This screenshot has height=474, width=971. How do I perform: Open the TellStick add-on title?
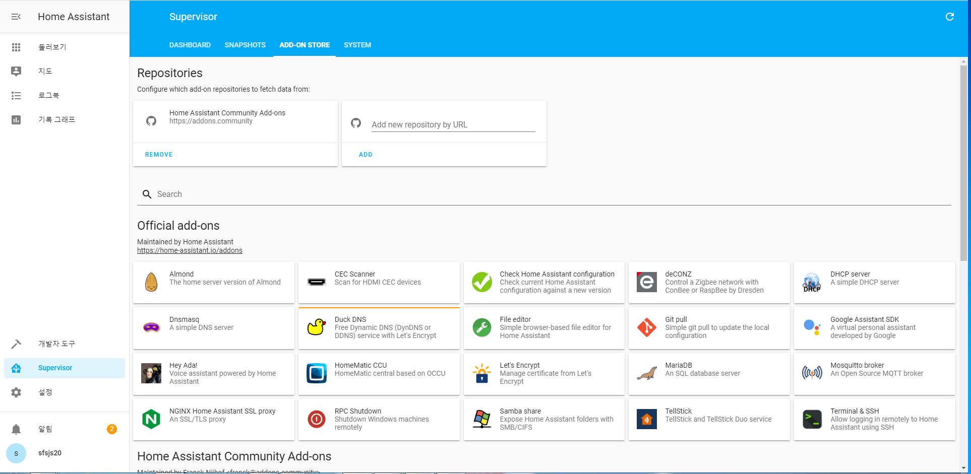coord(678,411)
